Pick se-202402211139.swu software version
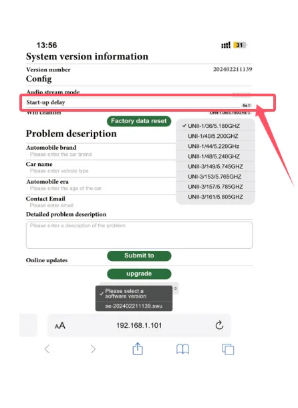This screenshot has height=408, width=298. point(134,306)
